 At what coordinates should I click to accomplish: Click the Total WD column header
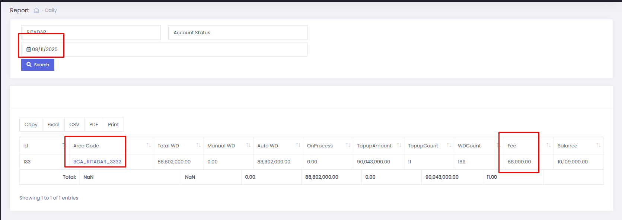178,146
